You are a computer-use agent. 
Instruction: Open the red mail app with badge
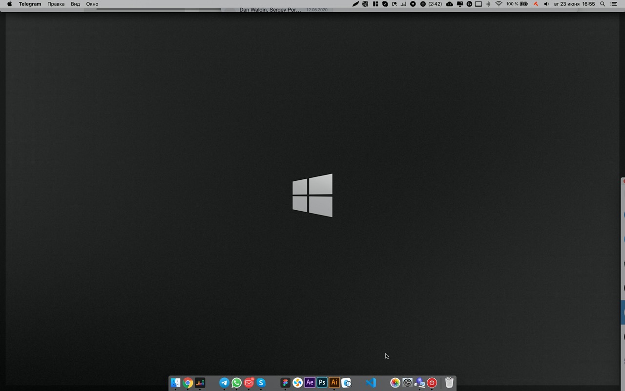[249, 383]
